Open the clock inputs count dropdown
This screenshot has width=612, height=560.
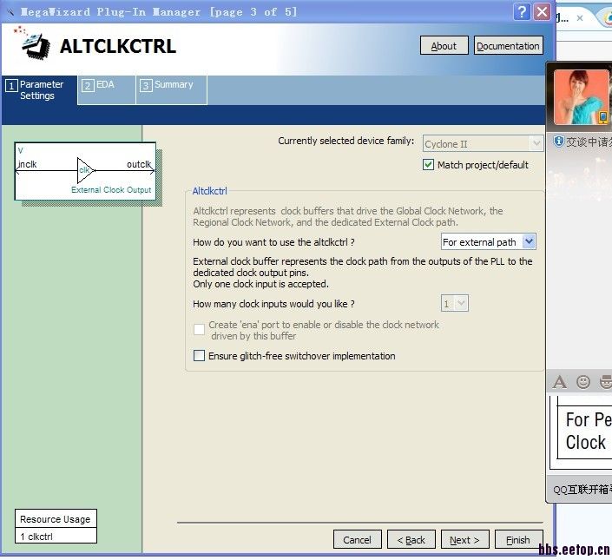coord(455,303)
